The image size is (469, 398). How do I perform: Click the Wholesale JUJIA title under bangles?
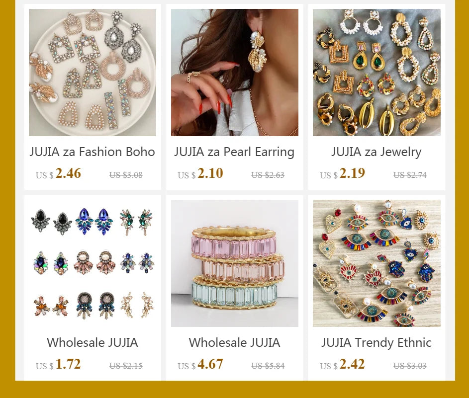tap(234, 342)
